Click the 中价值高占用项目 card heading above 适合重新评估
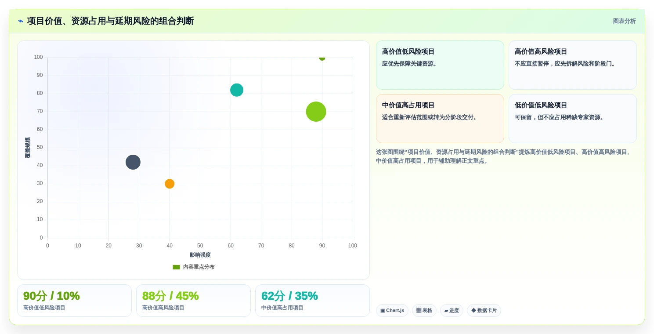Image resolution: width=654 pixels, height=334 pixels. (408, 105)
